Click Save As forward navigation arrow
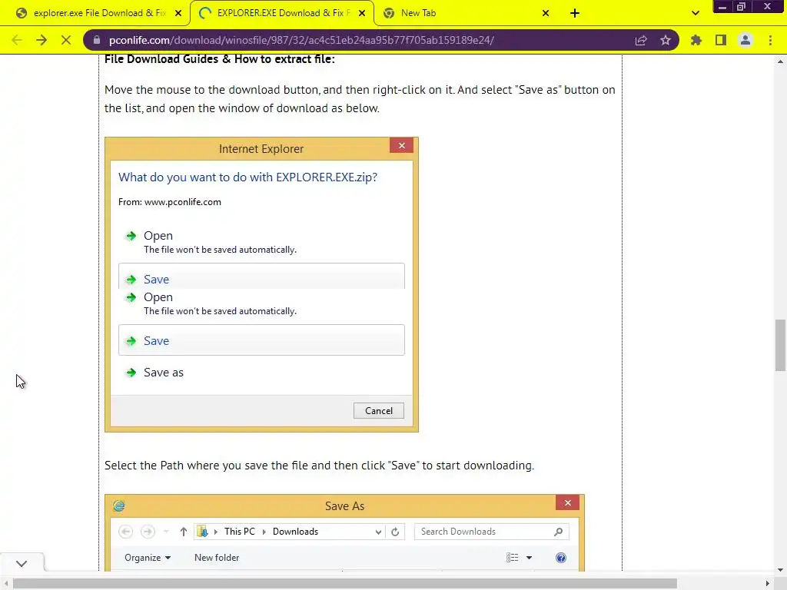 [x=148, y=532]
